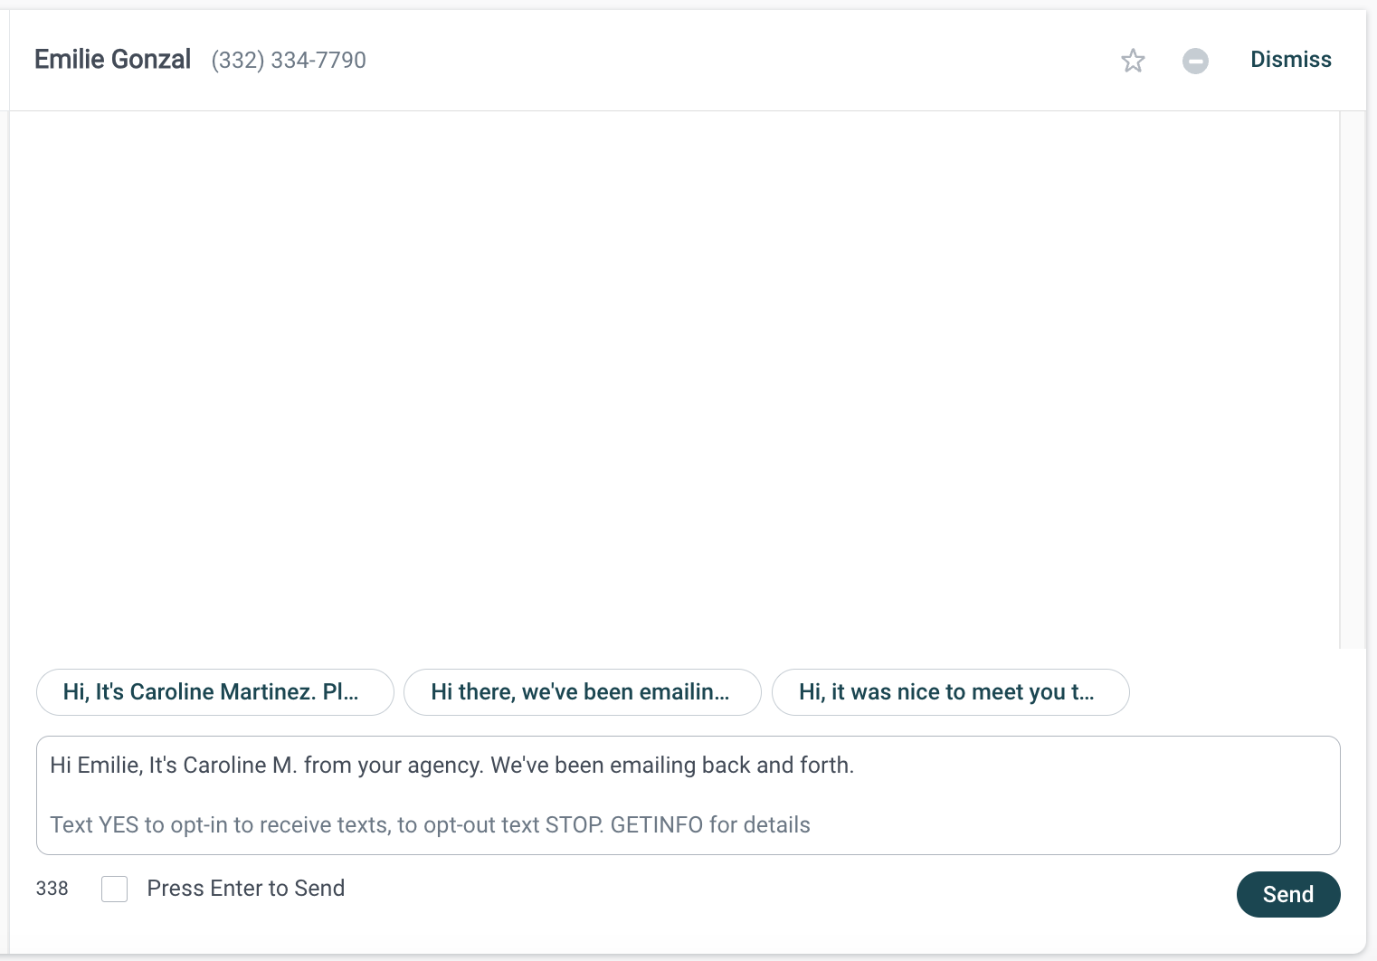This screenshot has height=961, width=1377.
Task: Insert the "Hi, It's Caroline Martinez" template
Action: coord(215,692)
